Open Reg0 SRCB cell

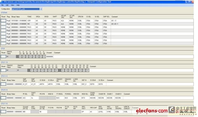pyautogui.click(x=48, y=21)
